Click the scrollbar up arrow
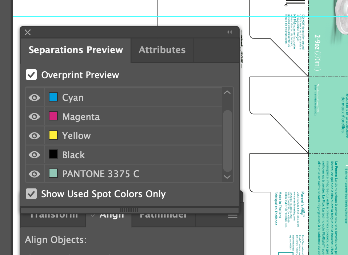The width and height of the screenshot is (348, 255). [227, 92]
